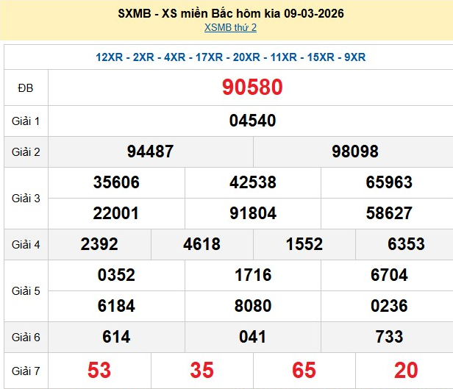Click the Giải 4 row label
The image size is (453, 389).
pyautogui.click(x=26, y=245)
